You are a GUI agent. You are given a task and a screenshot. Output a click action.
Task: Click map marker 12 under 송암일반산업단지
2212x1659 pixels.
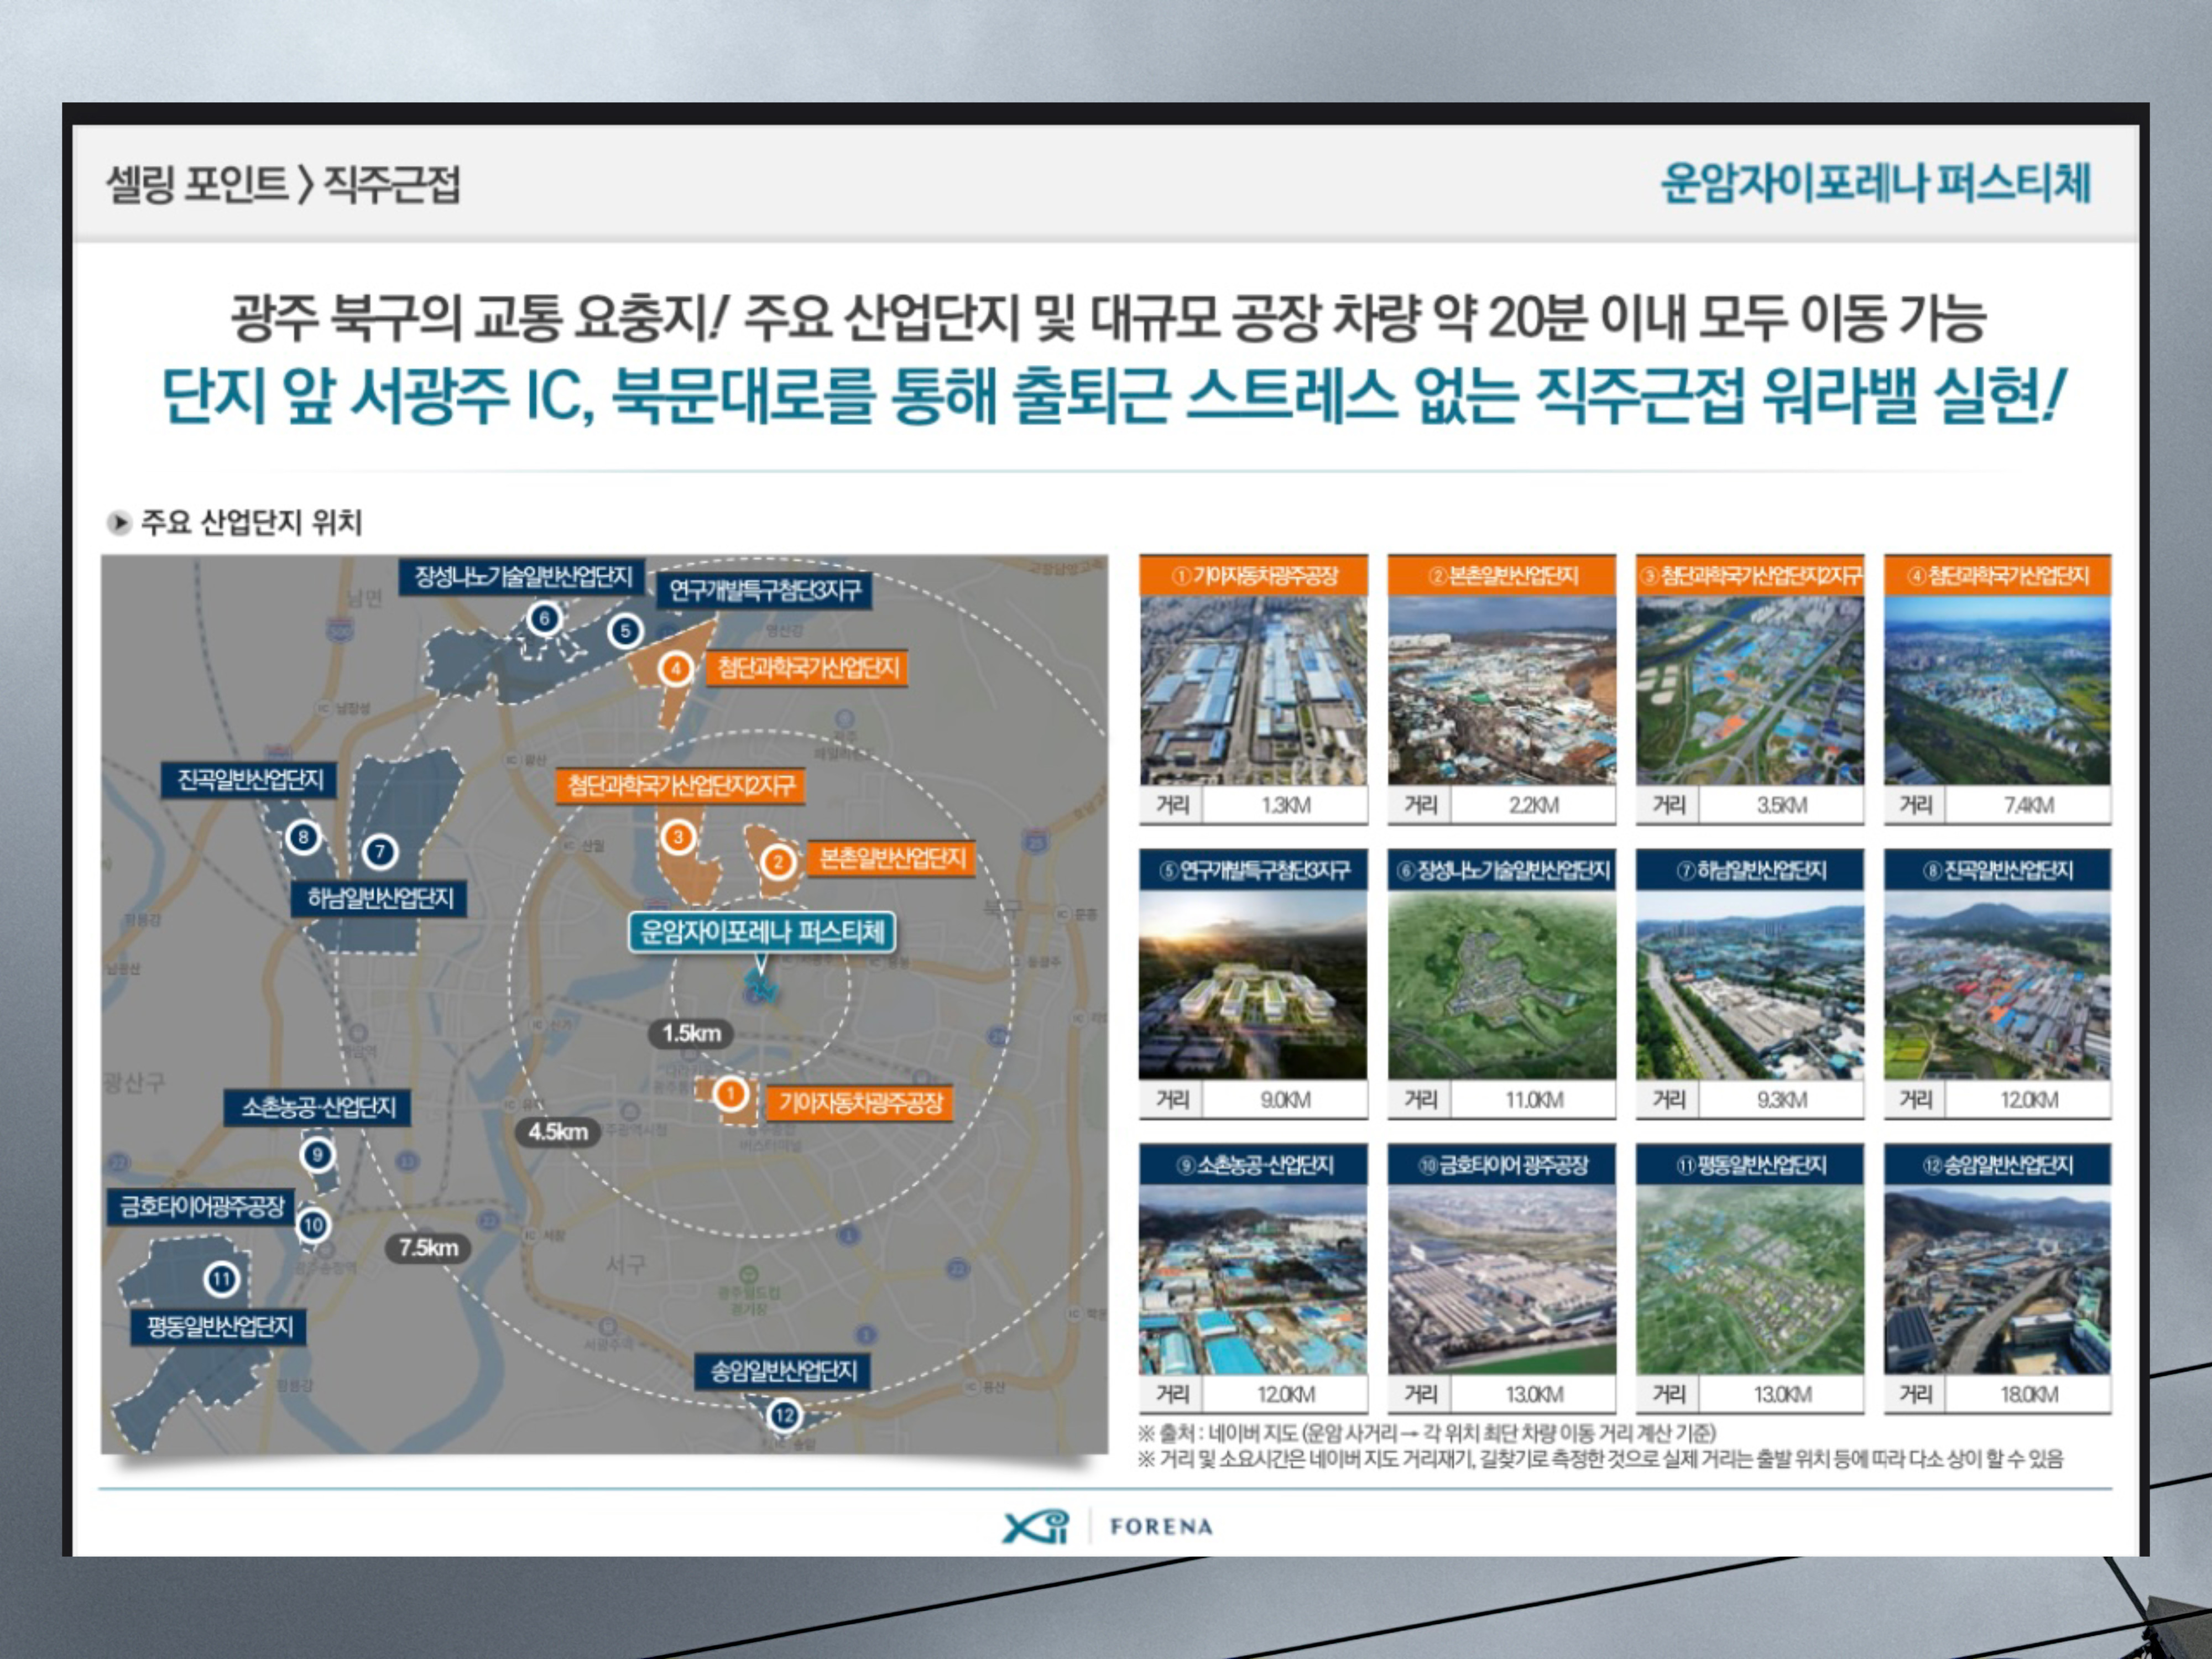[784, 1415]
